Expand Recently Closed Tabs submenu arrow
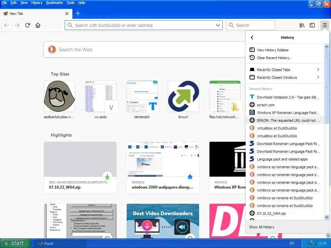The height and width of the screenshot is (248, 331). (318, 69)
